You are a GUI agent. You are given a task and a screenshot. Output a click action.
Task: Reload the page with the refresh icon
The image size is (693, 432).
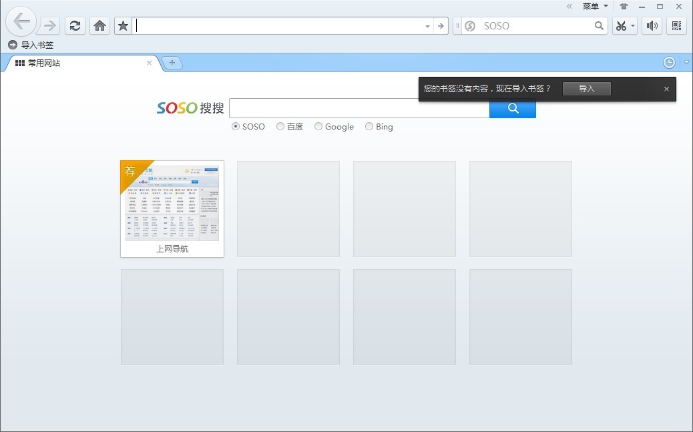click(x=75, y=25)
